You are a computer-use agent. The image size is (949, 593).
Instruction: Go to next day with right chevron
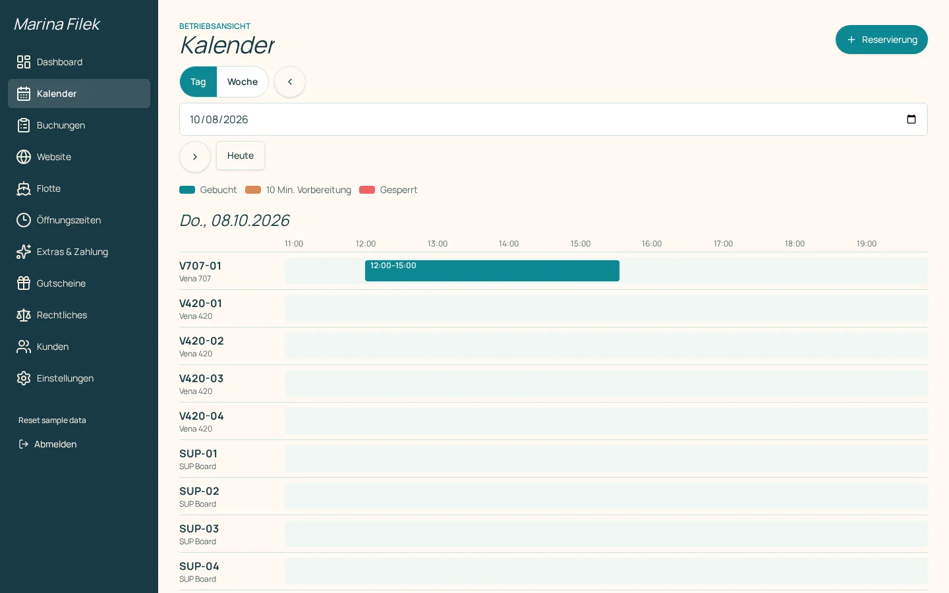point(195,157)
